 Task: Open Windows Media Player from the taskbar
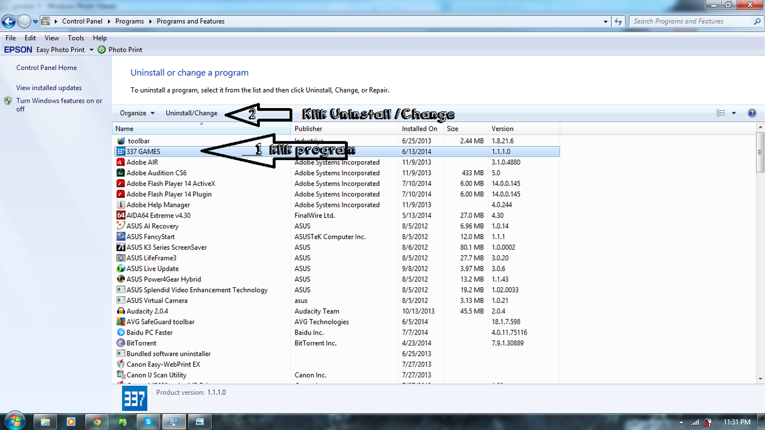71,422
